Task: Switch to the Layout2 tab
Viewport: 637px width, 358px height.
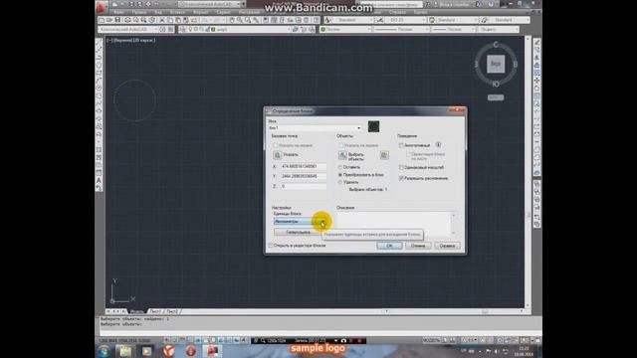Action: coord(172,311)
